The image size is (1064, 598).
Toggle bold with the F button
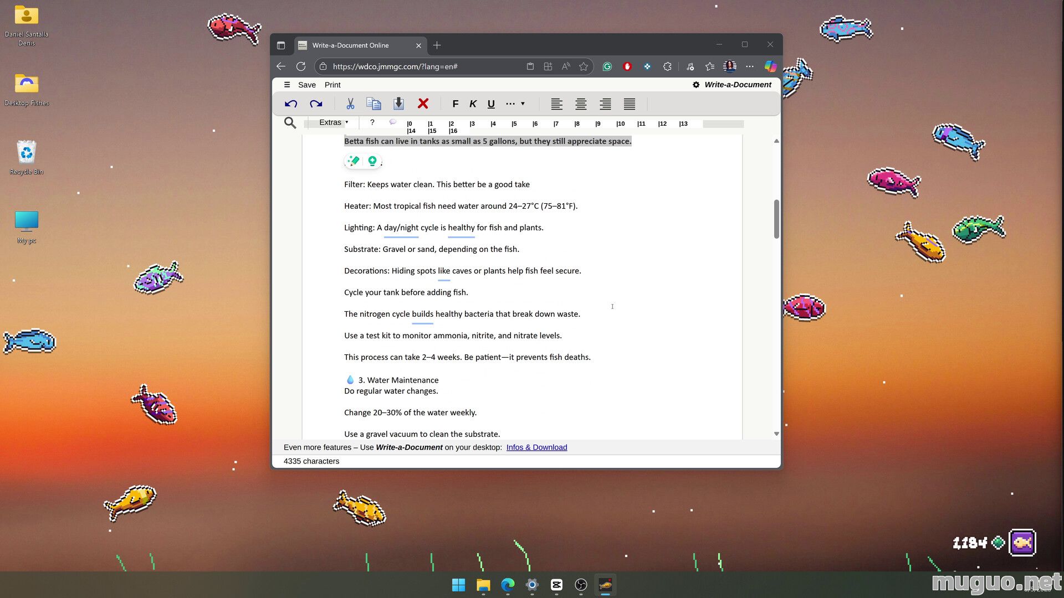click(455, 104)
